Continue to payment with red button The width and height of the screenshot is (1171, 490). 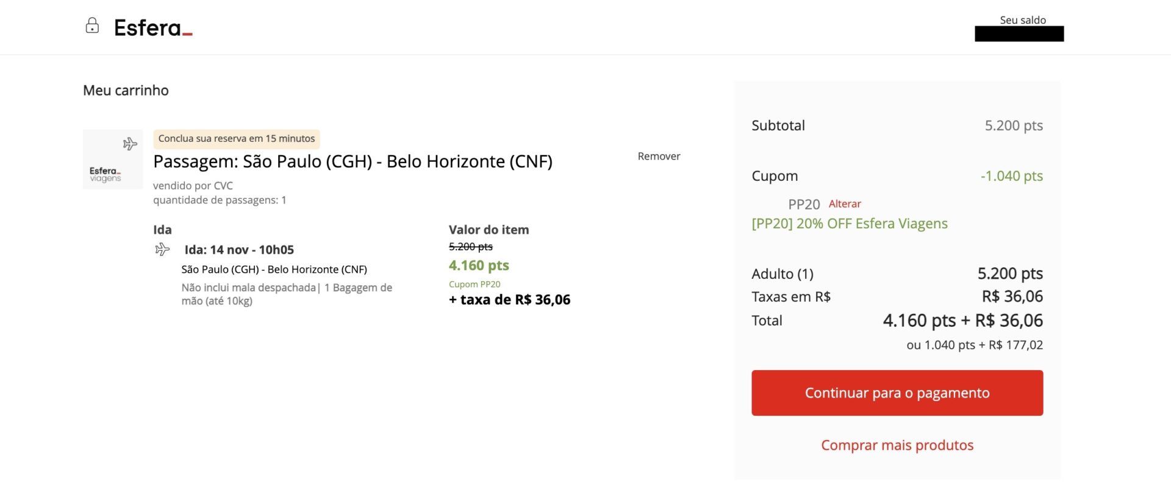pos(897,393)
